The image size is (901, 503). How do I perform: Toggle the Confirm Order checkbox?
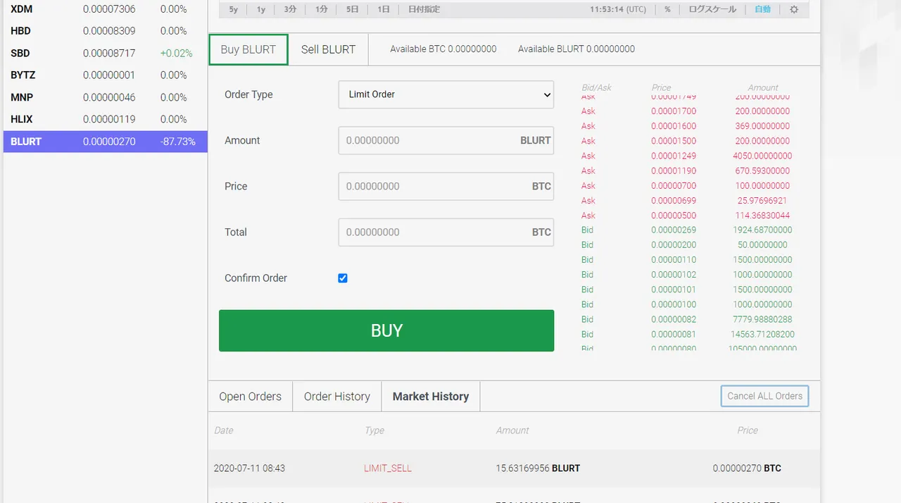343,278
